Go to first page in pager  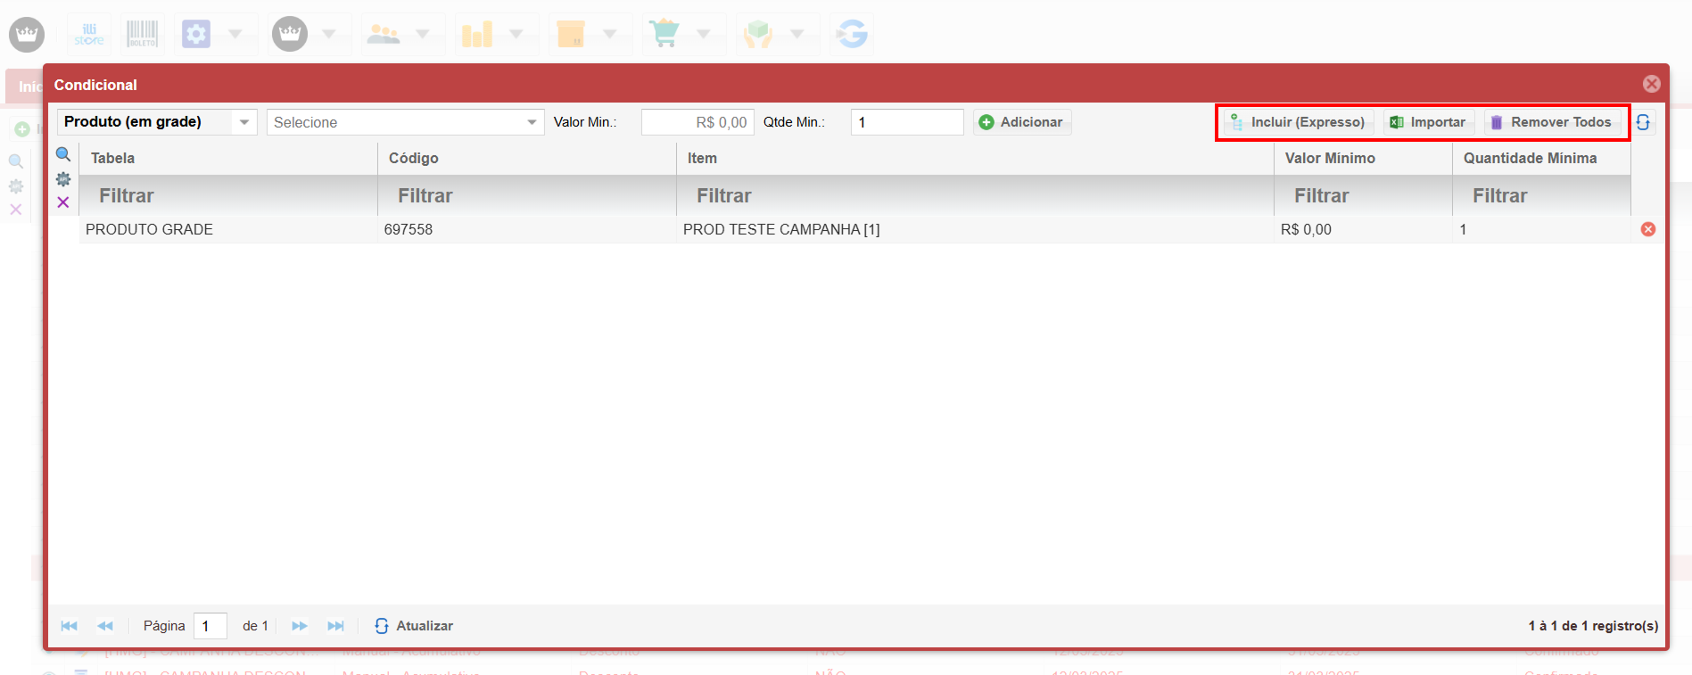(69, 626)
